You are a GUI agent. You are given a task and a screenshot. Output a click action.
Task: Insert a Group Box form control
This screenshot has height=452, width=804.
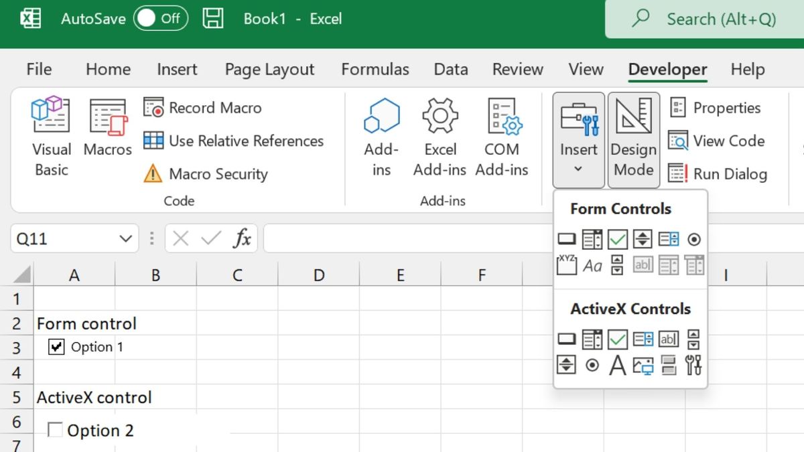click(x=566, y=265)
